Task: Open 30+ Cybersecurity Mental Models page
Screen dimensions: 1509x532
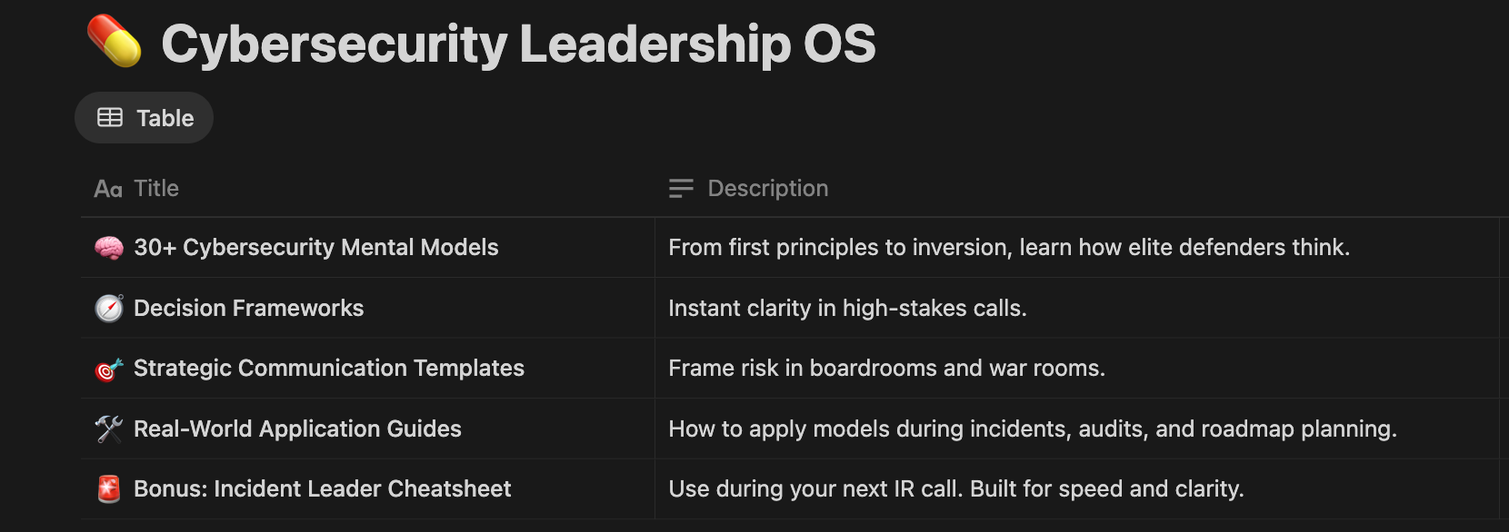Action: pyautogui.click(x=315, y=248)
